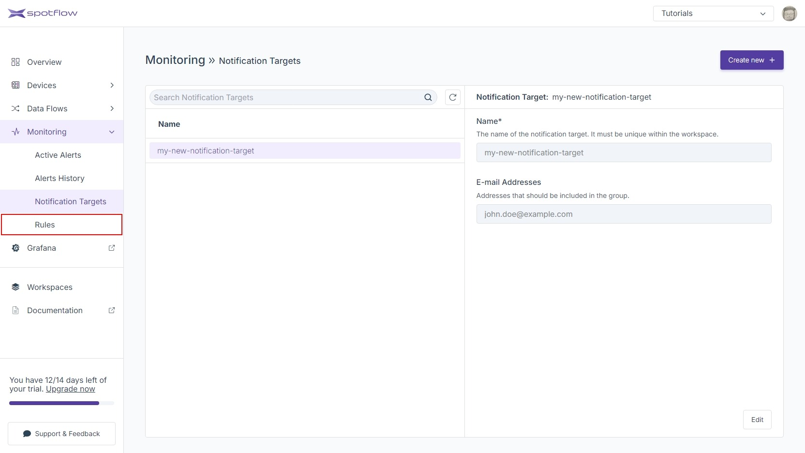Image resolution: width=805 pixels, height=453 pixels.
Task: Open Support & Feedback
Action: coord(61,434)
